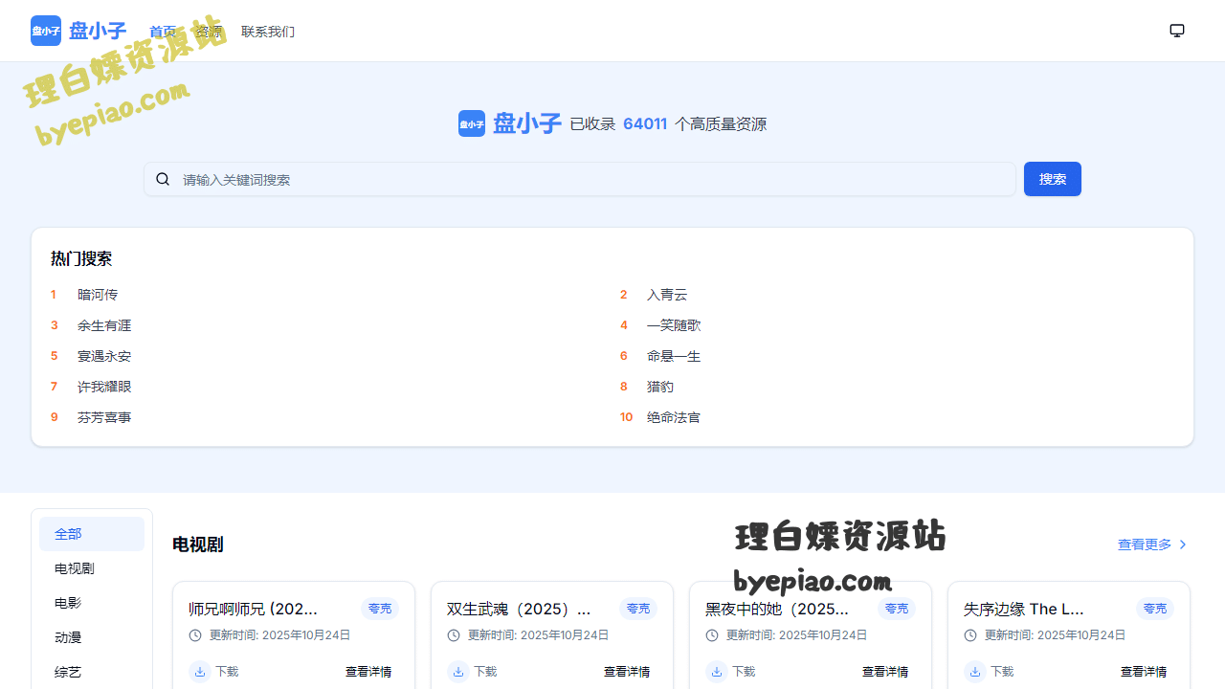Open hot search term 入青云
Screen dimensions: 1225x689
tap(667, 295)
